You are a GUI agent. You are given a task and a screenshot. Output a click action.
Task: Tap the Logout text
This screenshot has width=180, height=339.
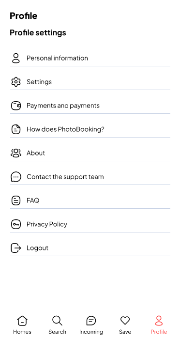[x=37, y=248]
